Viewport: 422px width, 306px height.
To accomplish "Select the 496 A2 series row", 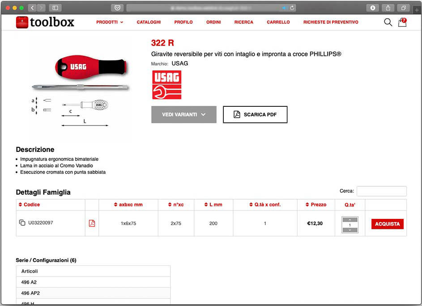I will tap(93, 282).
